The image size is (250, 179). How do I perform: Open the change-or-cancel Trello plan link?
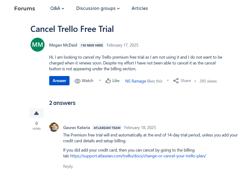click(138, 156)
